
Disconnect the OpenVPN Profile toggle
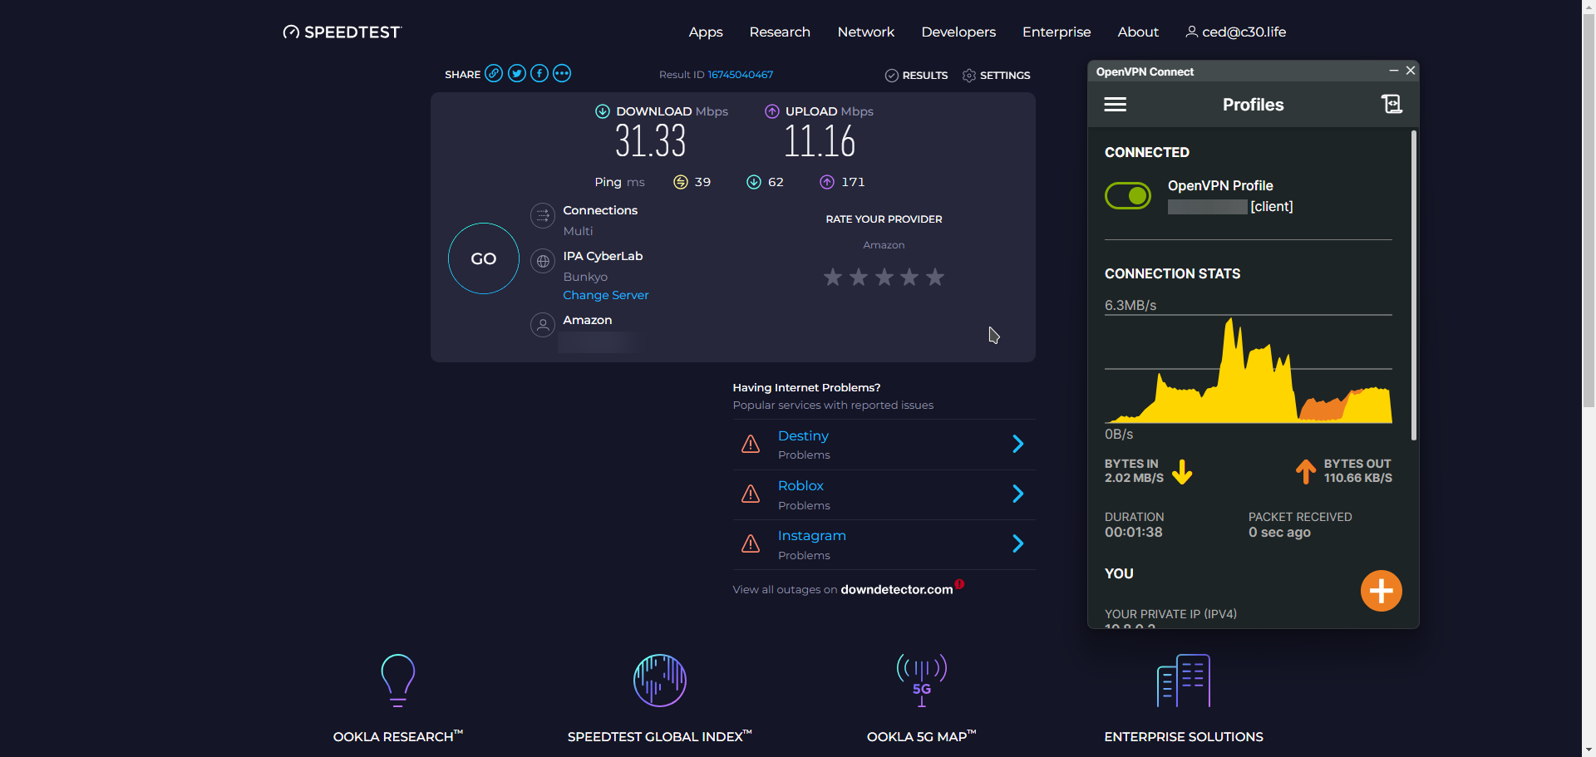click(x=1127, y=196)
